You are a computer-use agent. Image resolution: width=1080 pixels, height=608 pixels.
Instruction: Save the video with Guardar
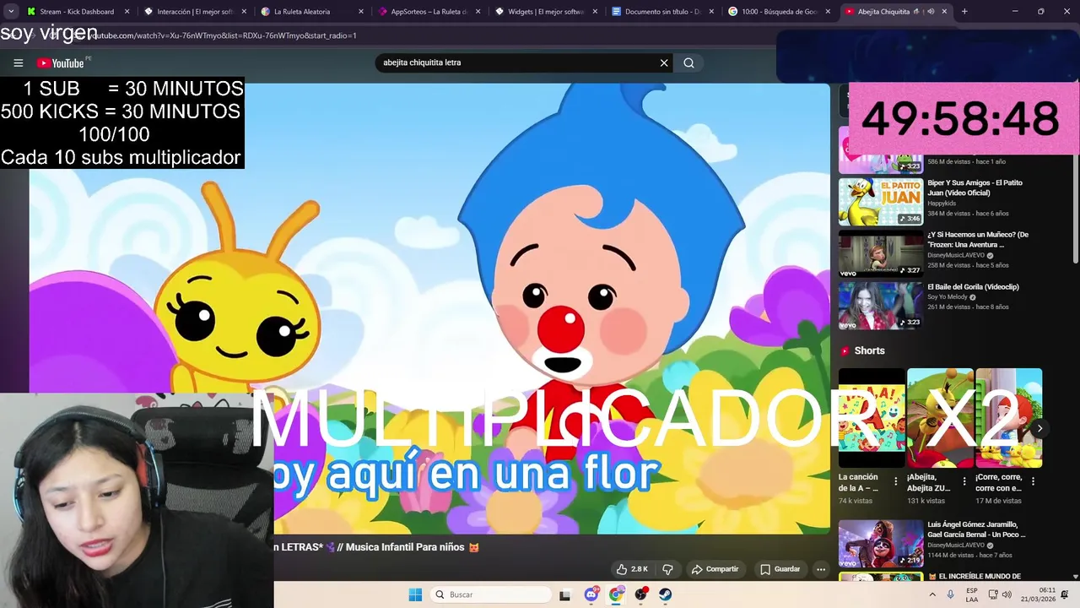[x=780, y=569]
